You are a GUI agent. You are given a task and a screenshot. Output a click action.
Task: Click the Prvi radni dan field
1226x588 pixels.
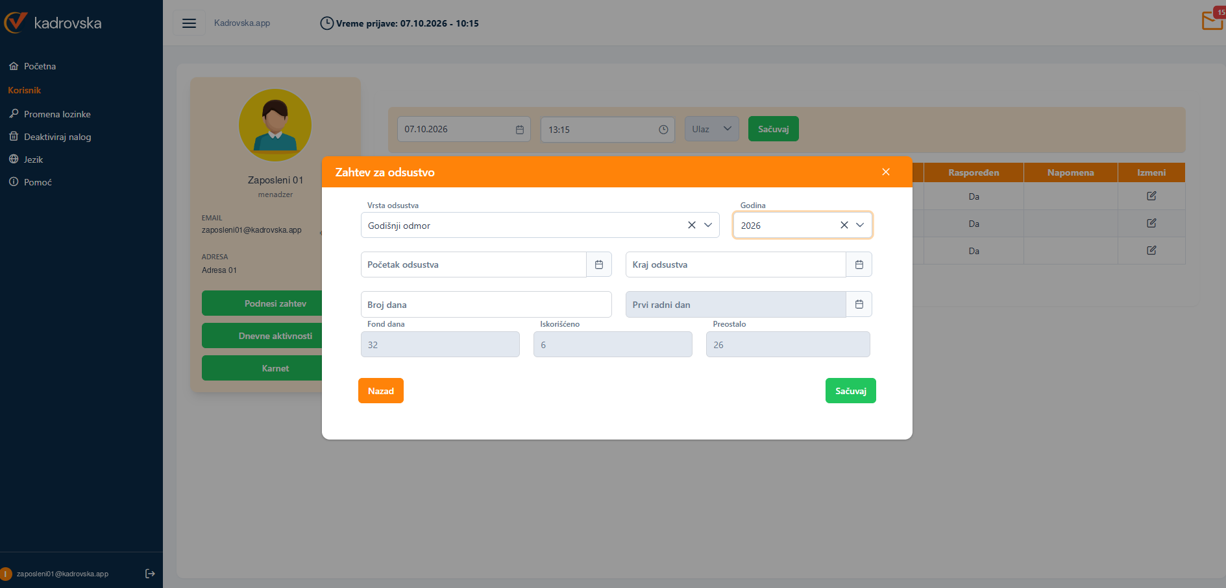736,305
